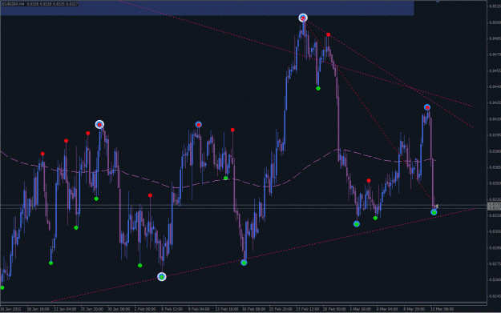The width and height of the screenshot is (501, 313).
Task: Click the '20 Feb 20:00' time axis label
Action: pos(281,309)
